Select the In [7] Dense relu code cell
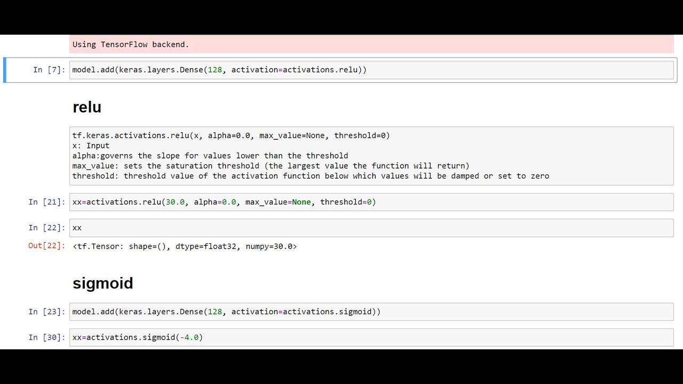This screenshot has width=683, height=384. click(371, 70)
